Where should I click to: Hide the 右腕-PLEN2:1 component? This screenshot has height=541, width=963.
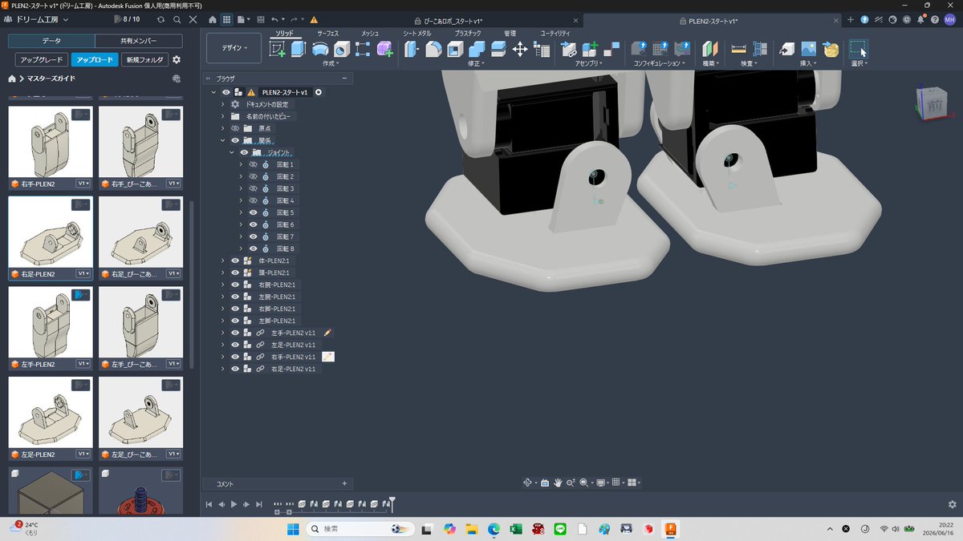click(235, 285)
